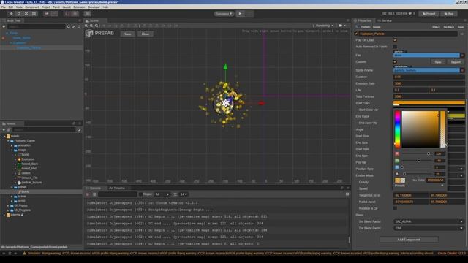Click the Open Project folder button top right
Image resolution: width=468 pixels, height=263 pixels.
click(429, 14)
